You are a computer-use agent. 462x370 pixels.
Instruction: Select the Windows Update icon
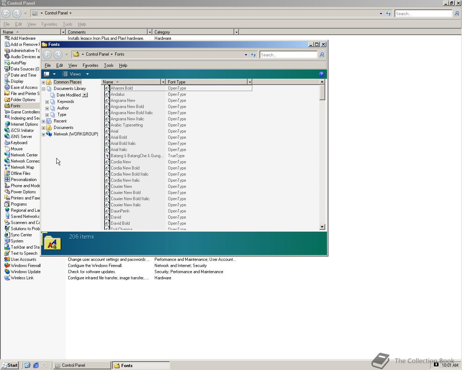7,272
